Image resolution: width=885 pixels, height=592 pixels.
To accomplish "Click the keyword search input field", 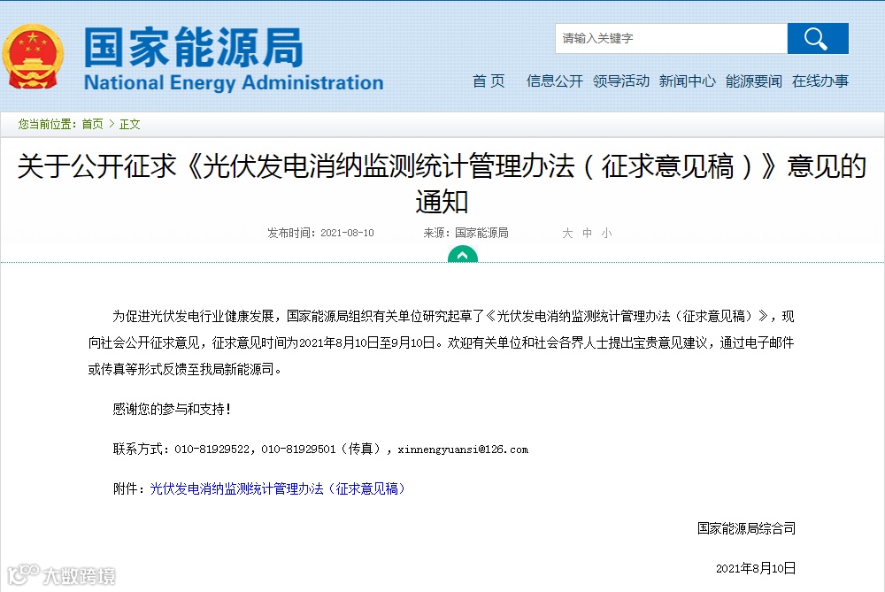I will click(x=671, y=38).
